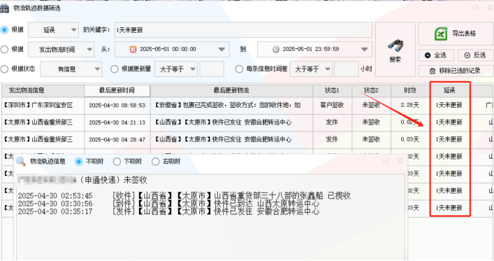Select the 每条信息时间差 radio button
The image size is (494, 261).
(x=239, y=69)
